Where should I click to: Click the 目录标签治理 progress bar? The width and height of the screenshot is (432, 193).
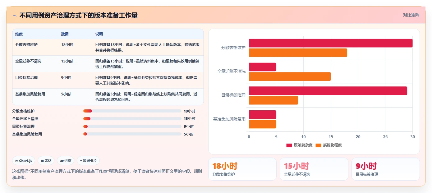click(132, 126)
